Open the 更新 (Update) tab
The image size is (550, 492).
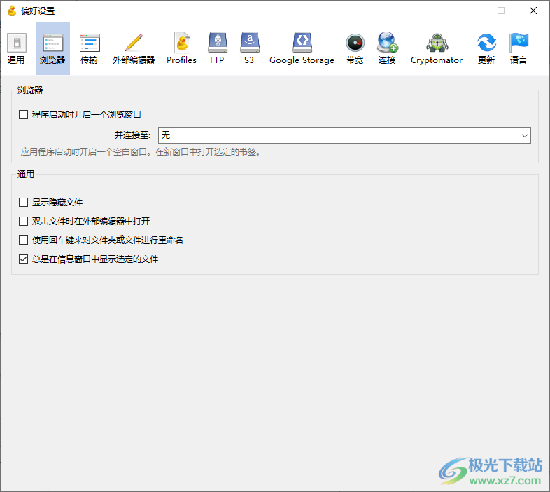486,48
